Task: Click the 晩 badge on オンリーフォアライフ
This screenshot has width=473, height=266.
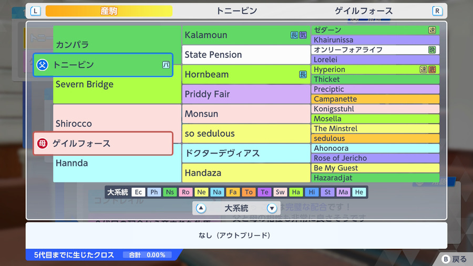Action: click(x=432, y=50)
